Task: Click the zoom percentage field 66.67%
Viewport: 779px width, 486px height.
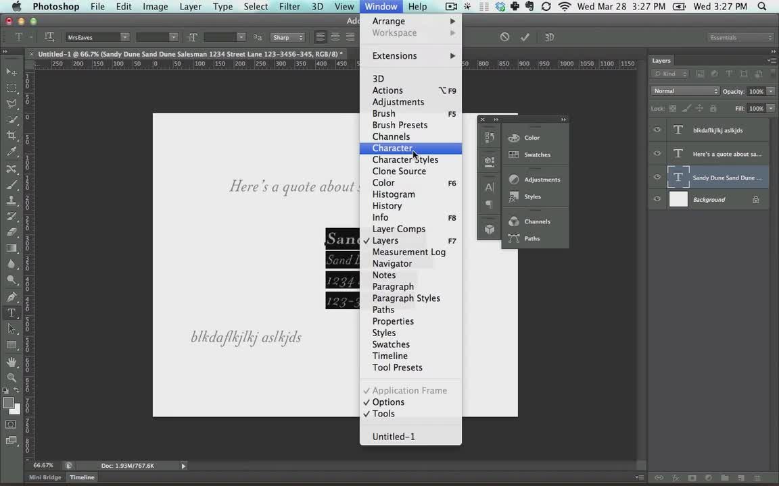Action: [43, 466]
